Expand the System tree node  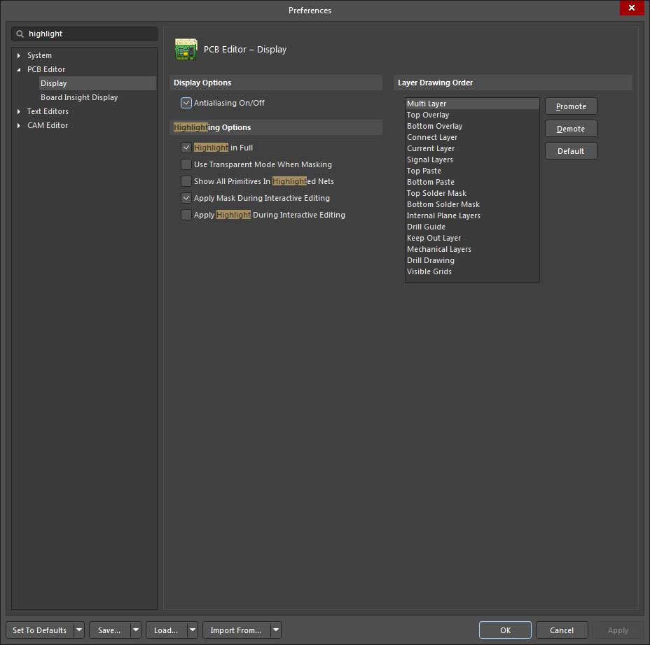[19, 55]
